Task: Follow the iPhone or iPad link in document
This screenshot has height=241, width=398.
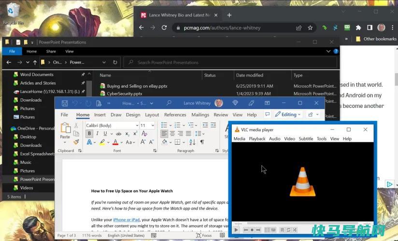Action: pyautogui.click(x=126, y=220)
